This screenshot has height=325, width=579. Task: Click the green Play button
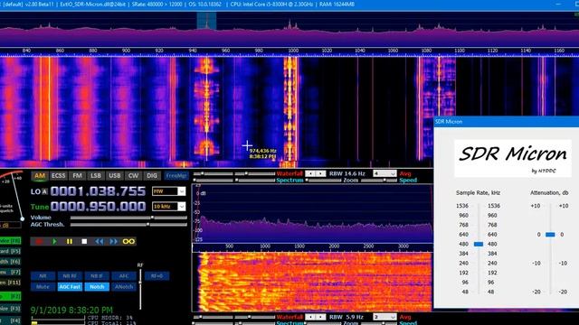pyautogui.click(x=54, y=241)
